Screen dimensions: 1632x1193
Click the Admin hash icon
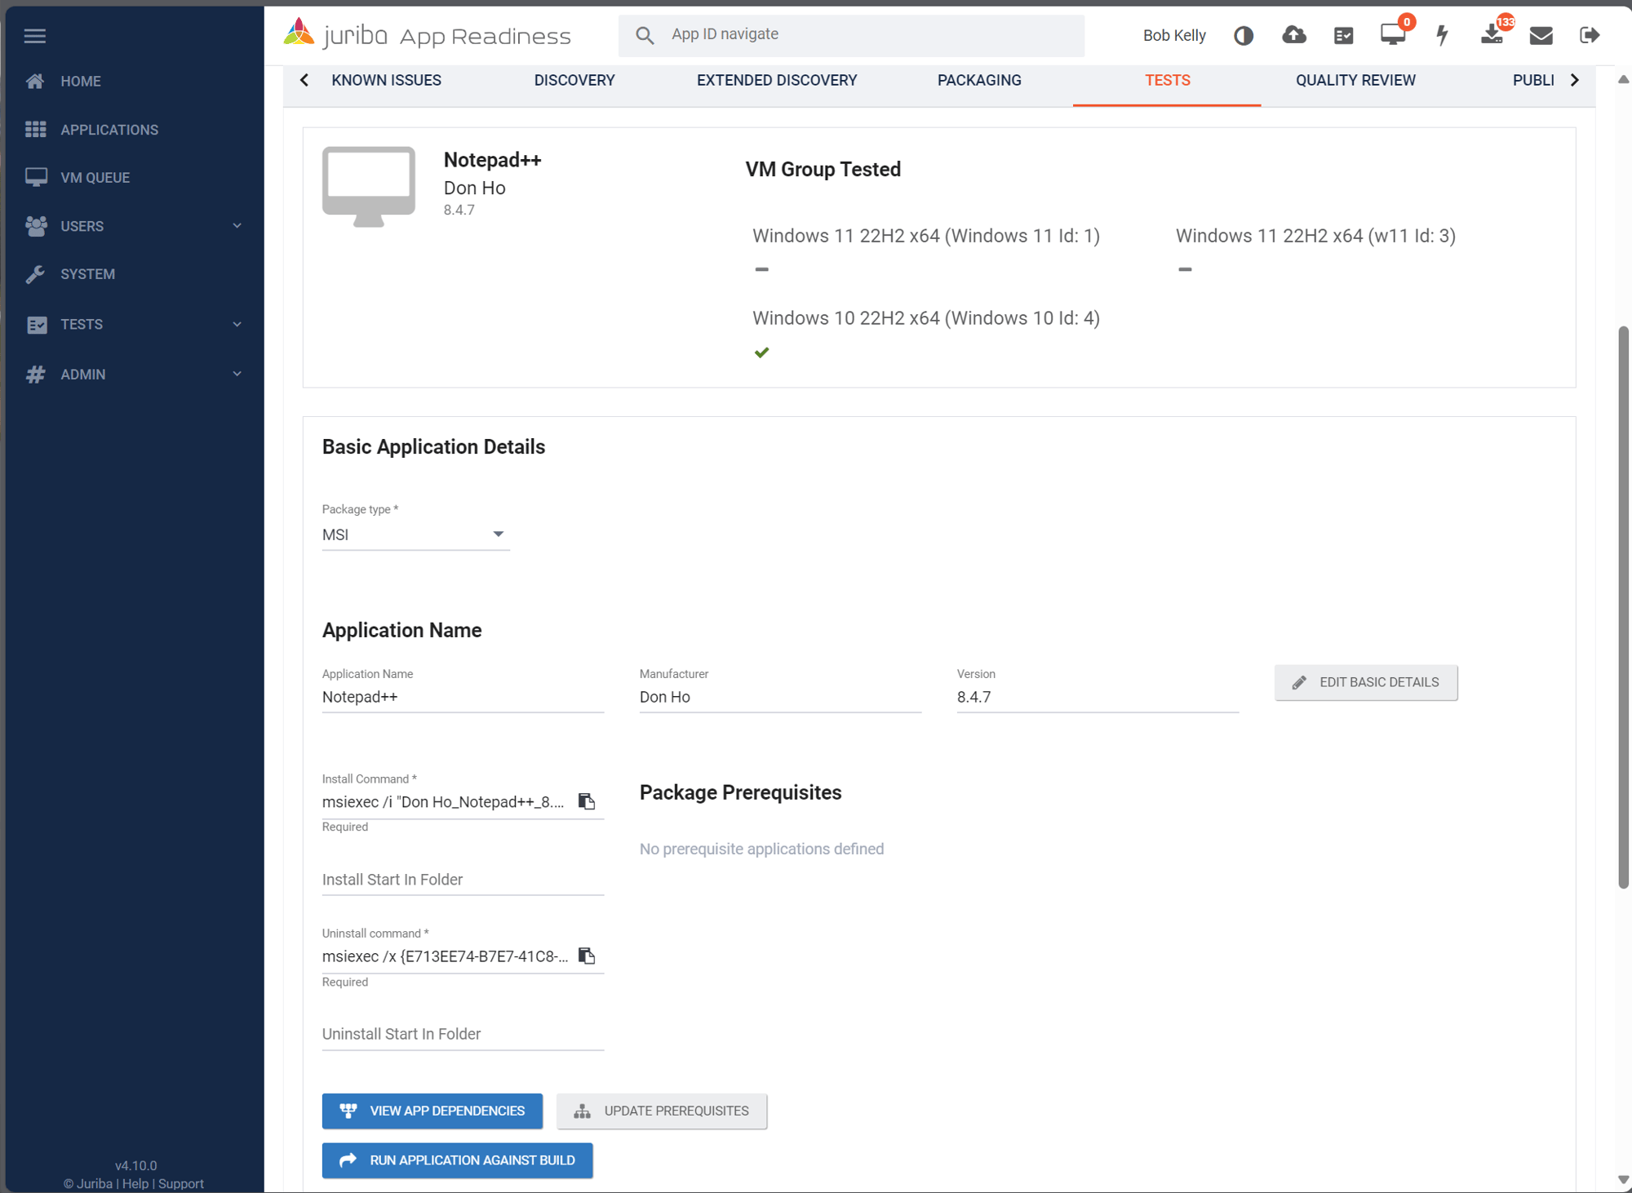pos(35,375)
